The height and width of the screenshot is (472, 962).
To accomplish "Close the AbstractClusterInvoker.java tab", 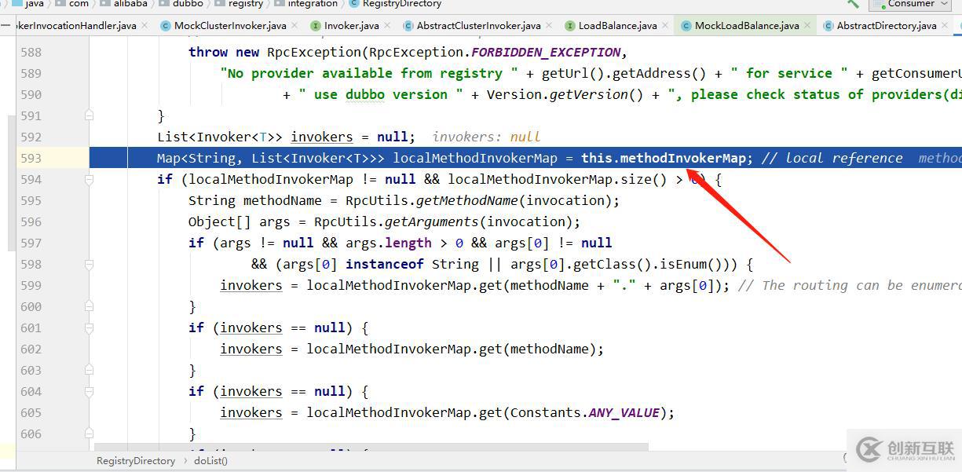I will point(551,26).
